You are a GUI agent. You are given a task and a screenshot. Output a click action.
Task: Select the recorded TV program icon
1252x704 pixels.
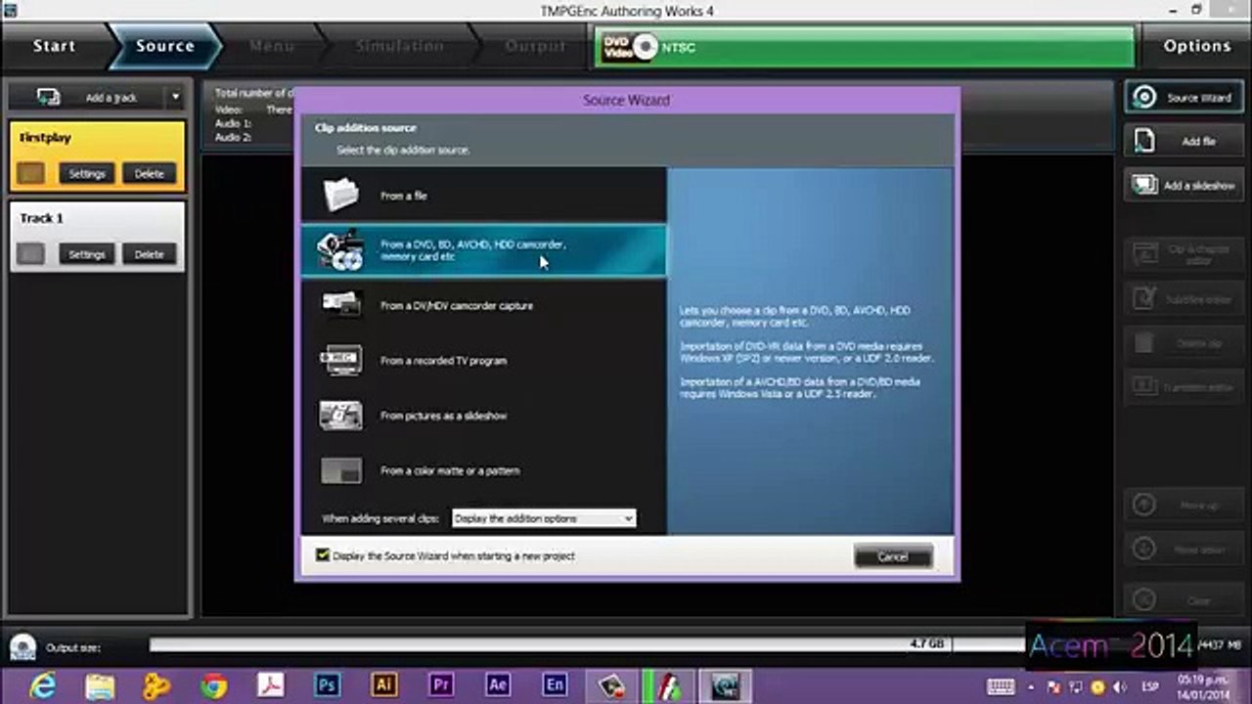pos(341,360)
